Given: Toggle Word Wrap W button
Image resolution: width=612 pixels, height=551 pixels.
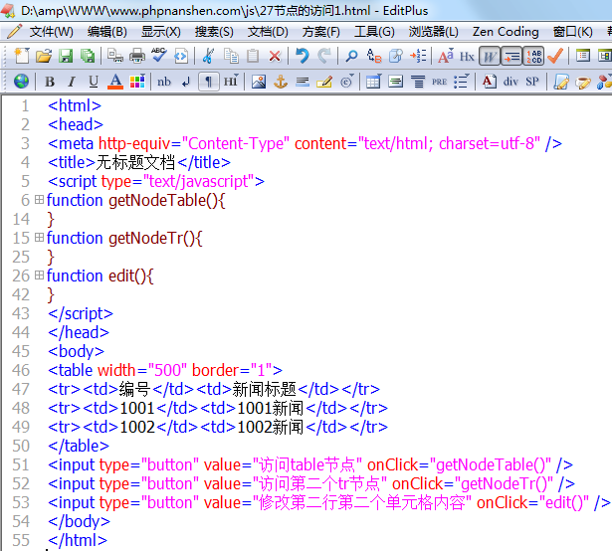Looking at the screenshot, I should (490, 57).
